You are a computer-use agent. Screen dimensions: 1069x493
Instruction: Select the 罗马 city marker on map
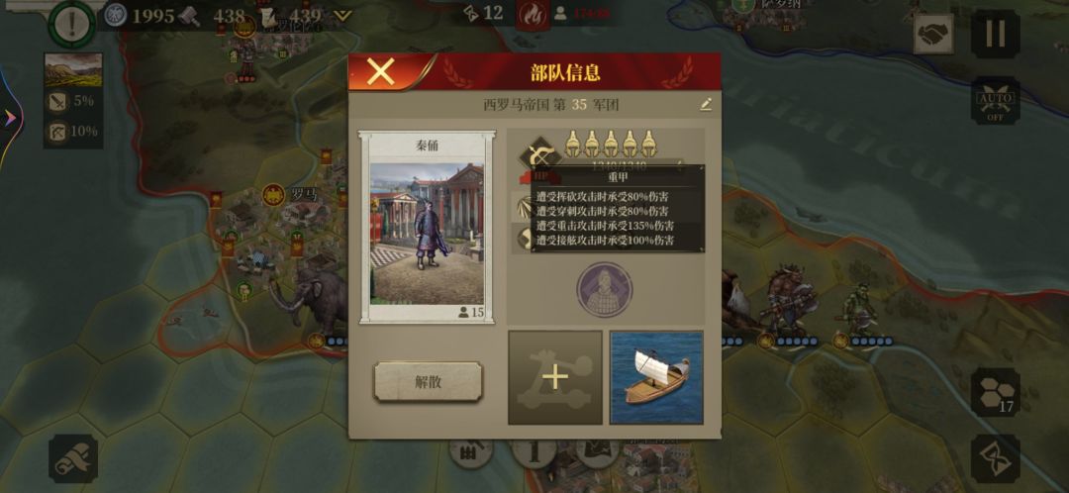coord(273,195)
